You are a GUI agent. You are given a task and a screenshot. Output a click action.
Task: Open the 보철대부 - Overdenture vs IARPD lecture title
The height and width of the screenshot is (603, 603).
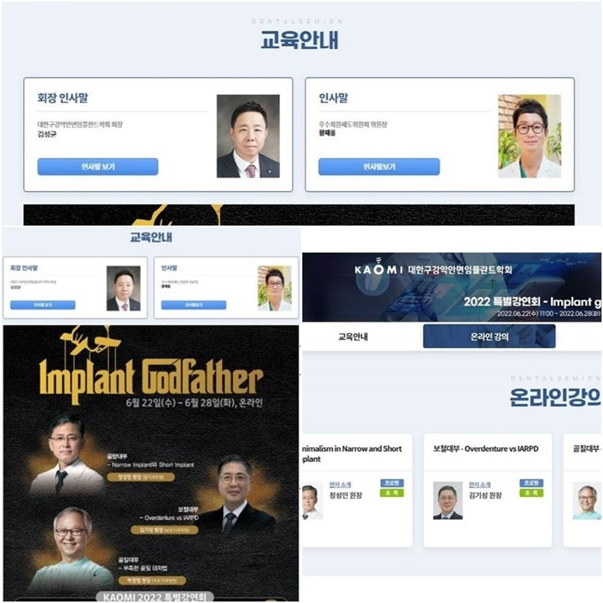pyautogui.click(x=485, y=449)
